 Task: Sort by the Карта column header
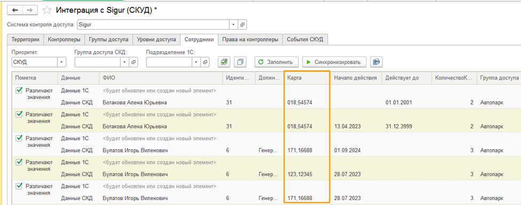click(307, 78)
